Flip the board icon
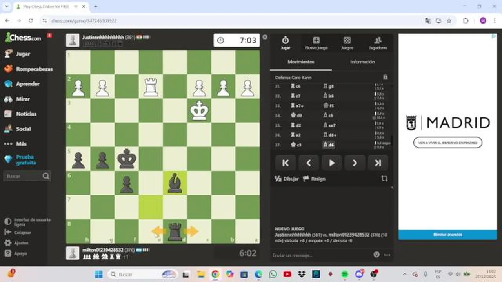 (x=384, y=179)
